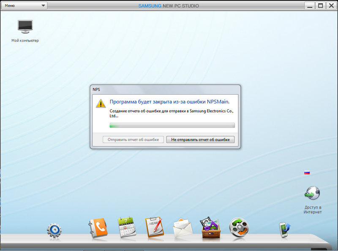Click the 'Программа будет закрыта' error heading
This screenshot has width=338, height=251.
click(169, 102)
